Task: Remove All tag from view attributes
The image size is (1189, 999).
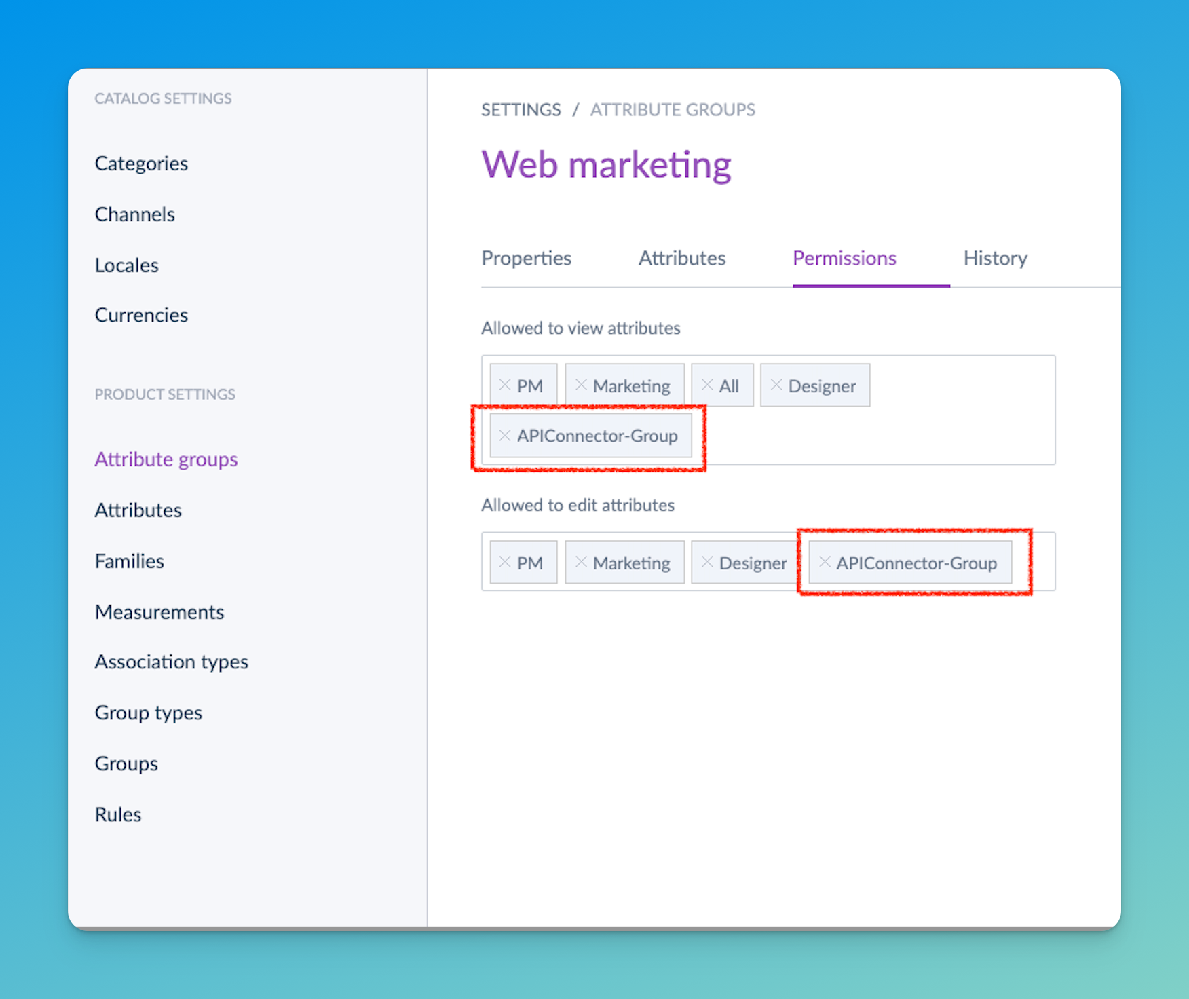Action: [x=707, y=385]
